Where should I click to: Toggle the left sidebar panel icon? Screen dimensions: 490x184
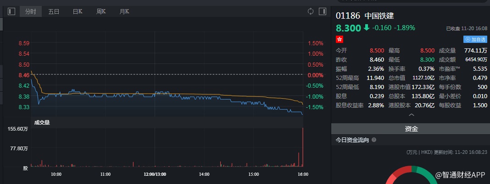click(11, 11)
